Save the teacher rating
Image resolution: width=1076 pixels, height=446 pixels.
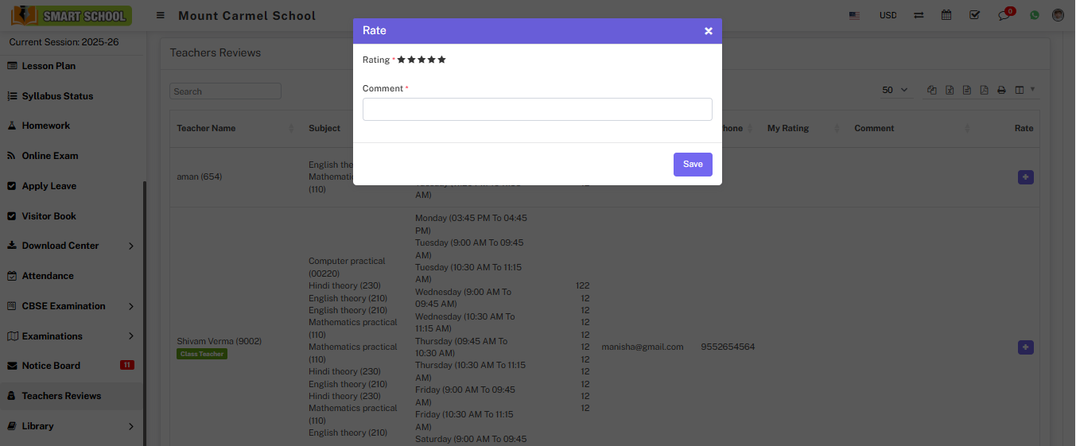point(692,165)
